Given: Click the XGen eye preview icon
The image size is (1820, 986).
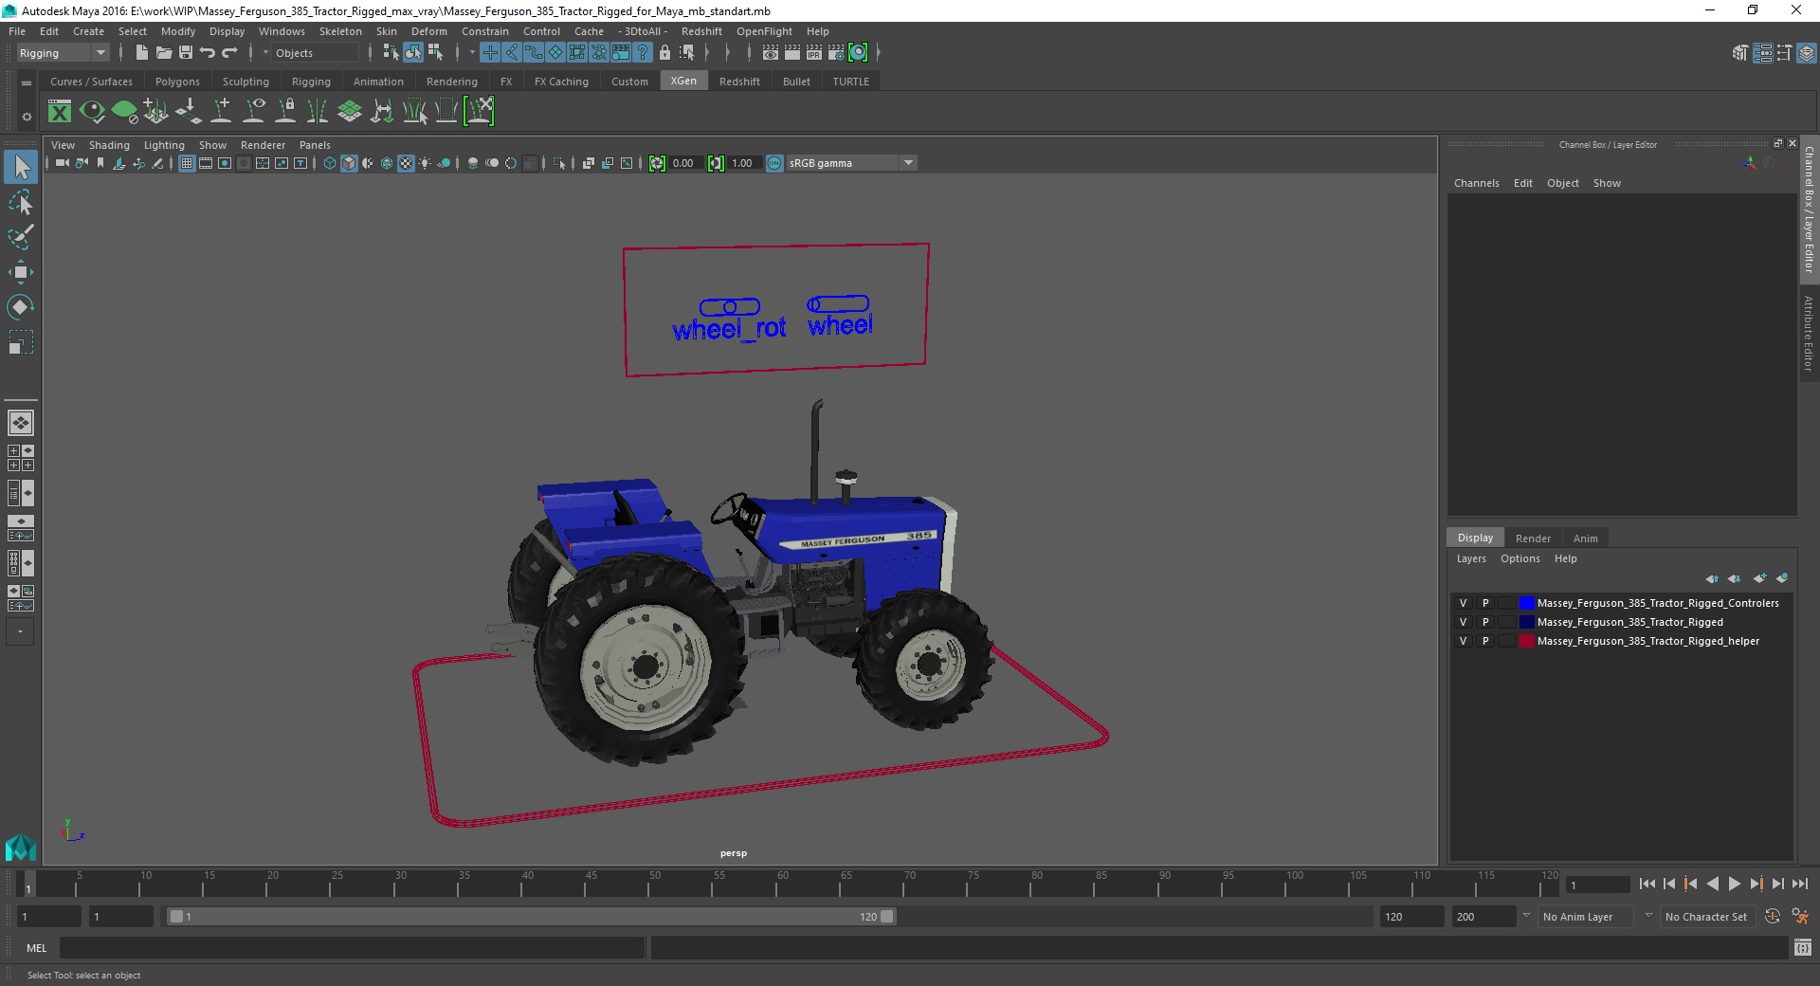Looking at the screenshot, I should [92, 112].
